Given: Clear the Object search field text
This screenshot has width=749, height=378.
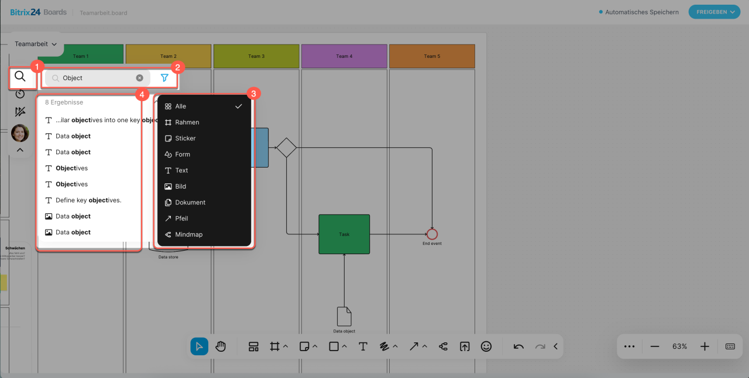Looking at the screenshot, I should [x=140, y=78].
